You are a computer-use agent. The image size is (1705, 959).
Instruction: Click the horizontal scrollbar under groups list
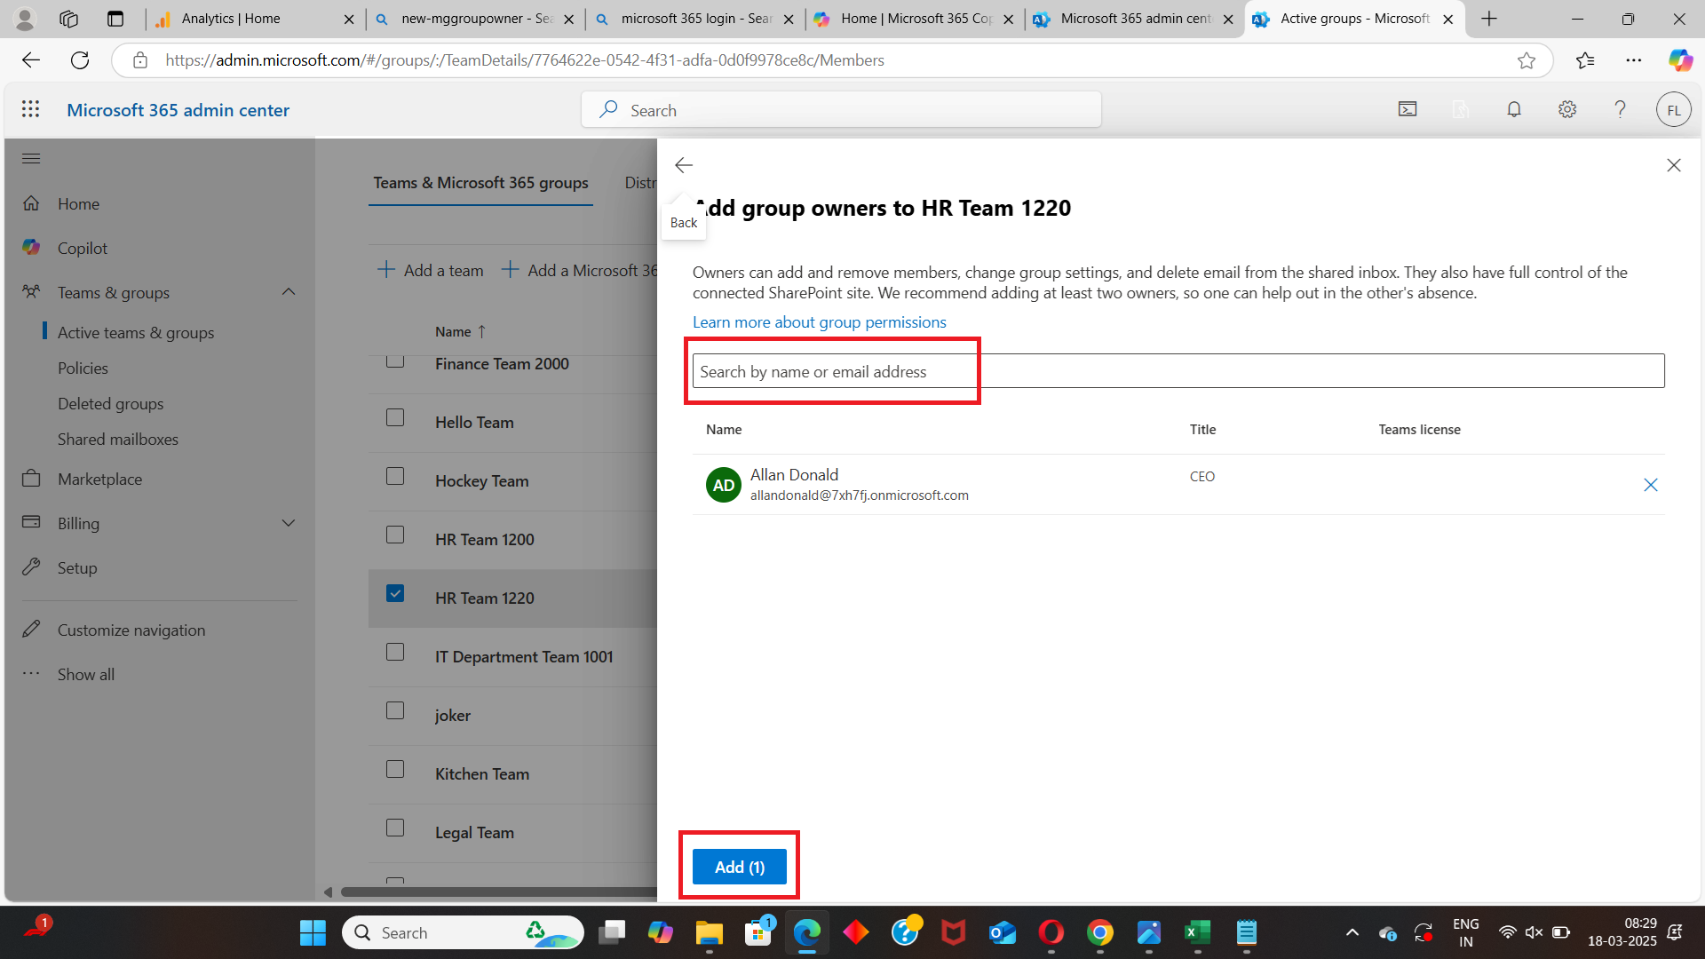click(498, 892)
